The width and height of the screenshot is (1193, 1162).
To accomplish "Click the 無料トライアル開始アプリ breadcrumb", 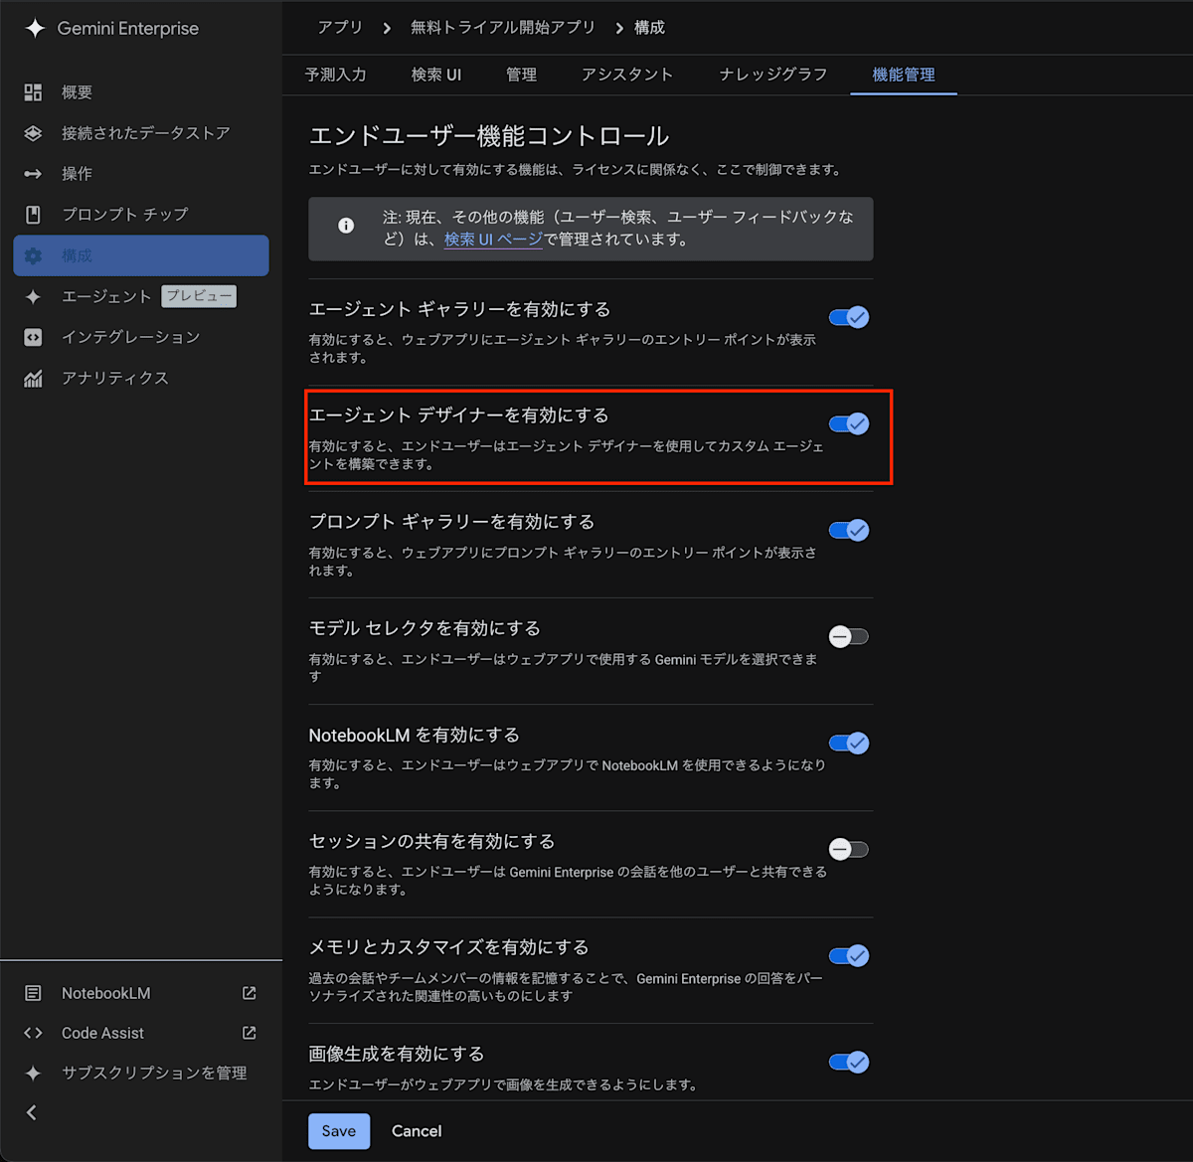I will click(503, 28).
